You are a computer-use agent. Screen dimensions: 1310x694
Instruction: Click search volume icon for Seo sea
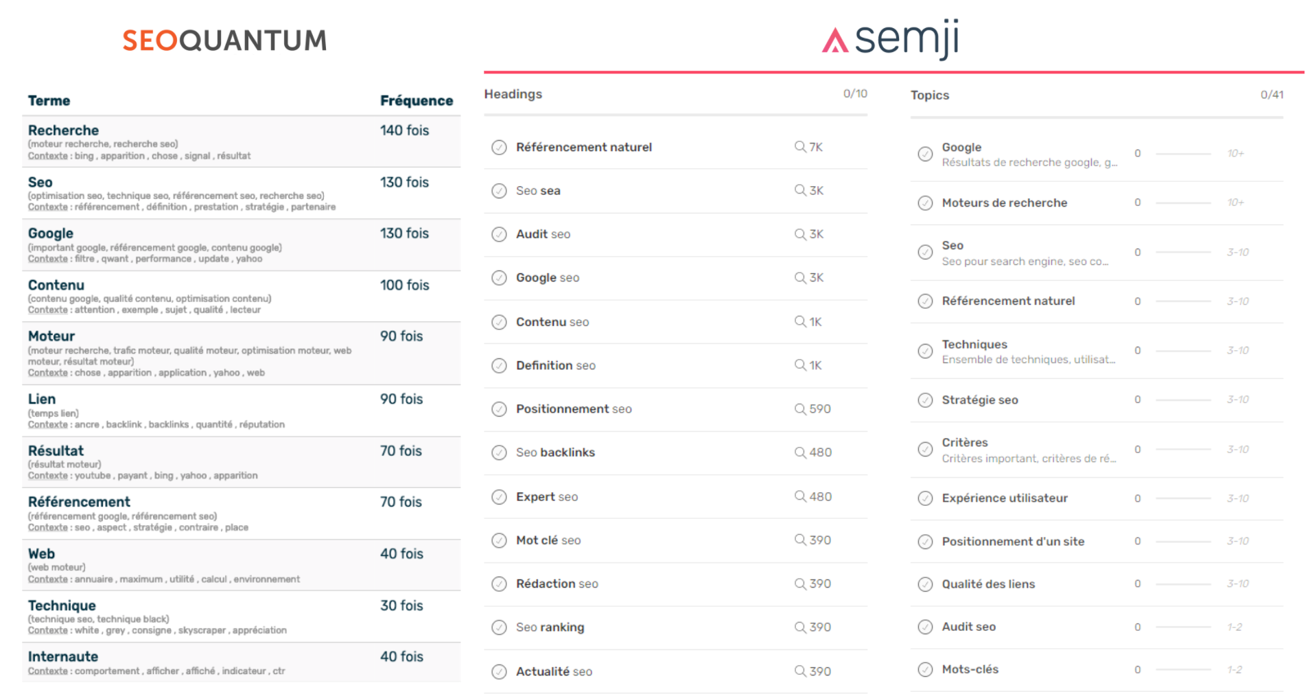tap(800, 190)
